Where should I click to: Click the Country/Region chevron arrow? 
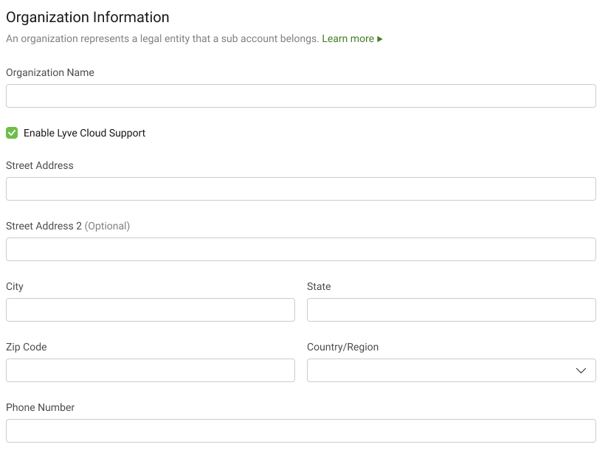point(581,370)
